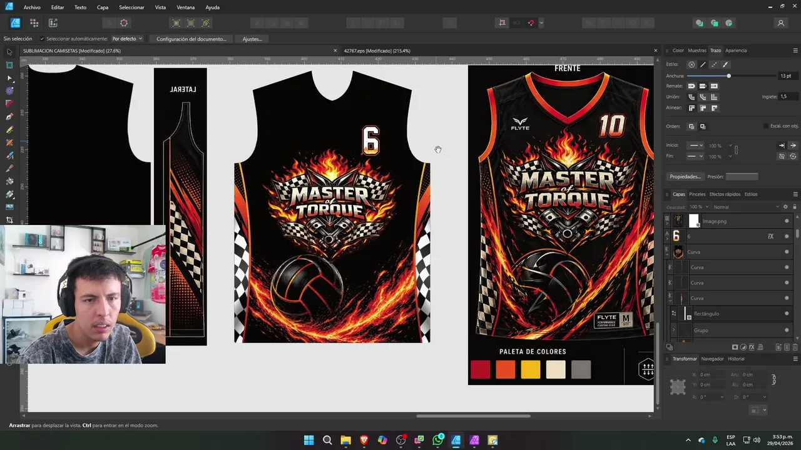Open rotation R dropdown in Transformar
801x450 pixels.
point(722,397)
